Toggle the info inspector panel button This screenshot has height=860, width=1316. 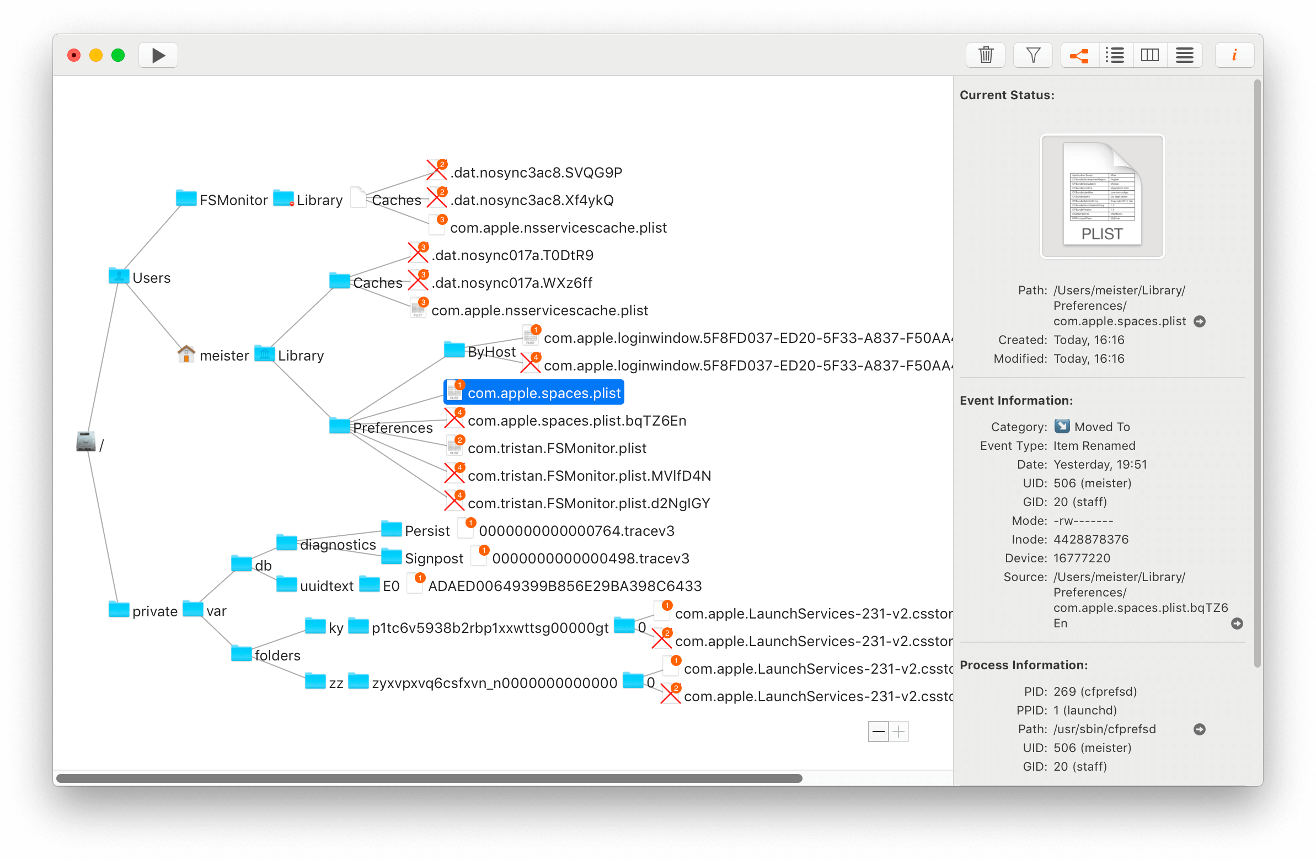(x=1234, y=55)
